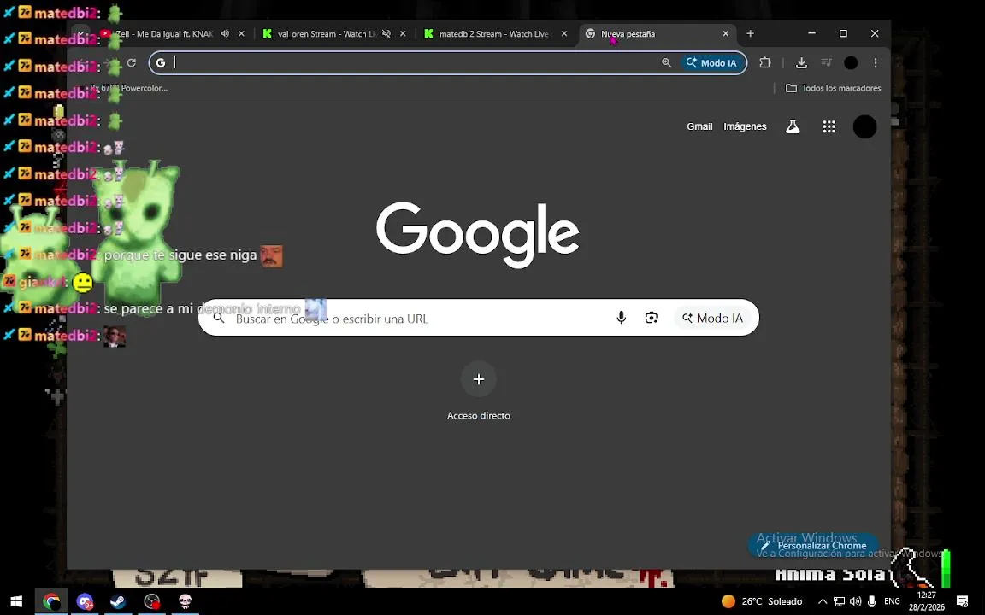
Task: Close the Zell - Me Da Igual tab
Action: click(241, 34)
